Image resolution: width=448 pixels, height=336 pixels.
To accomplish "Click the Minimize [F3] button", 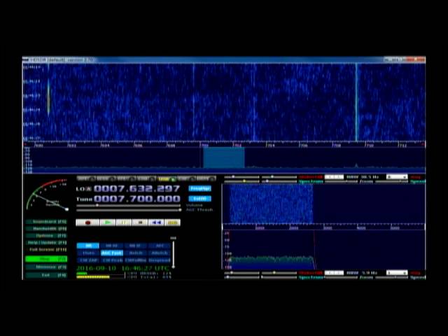I will coord(46,267).
